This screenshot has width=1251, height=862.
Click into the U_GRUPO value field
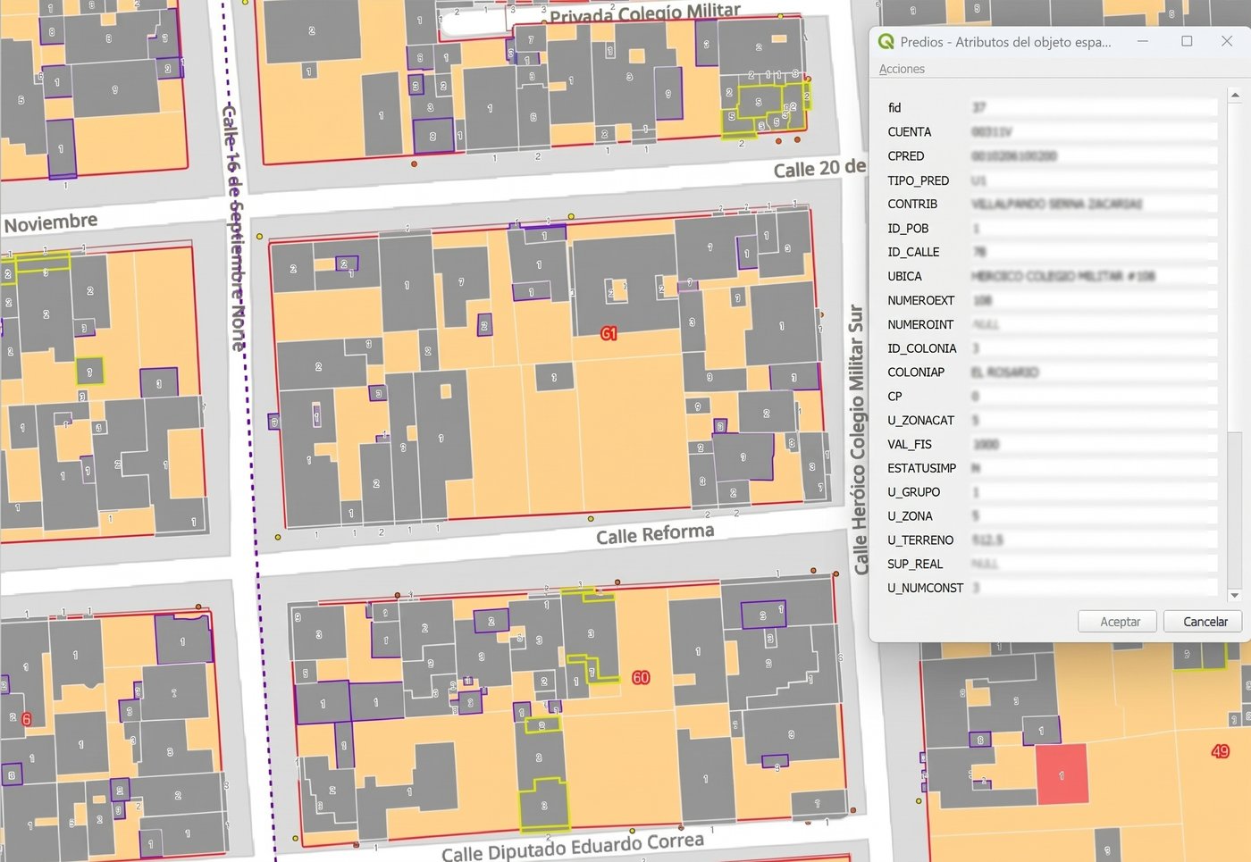[x=1094, y=492]
